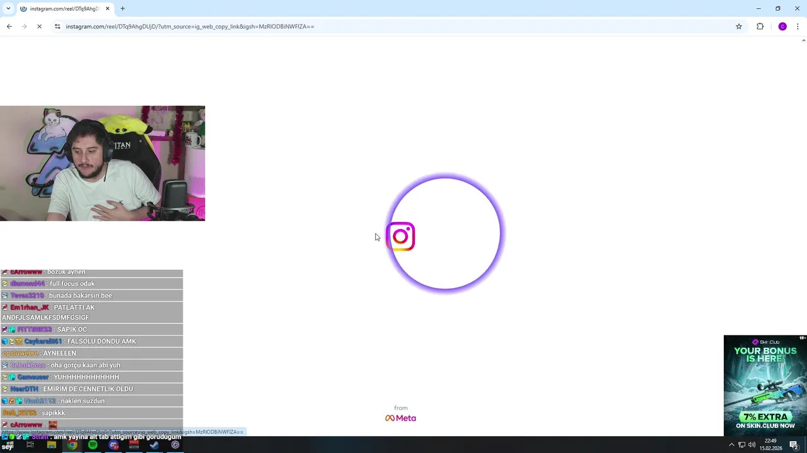Open Voicemeeter from the taskbar
Screen dimensions: 807x453
pos(134,445)
